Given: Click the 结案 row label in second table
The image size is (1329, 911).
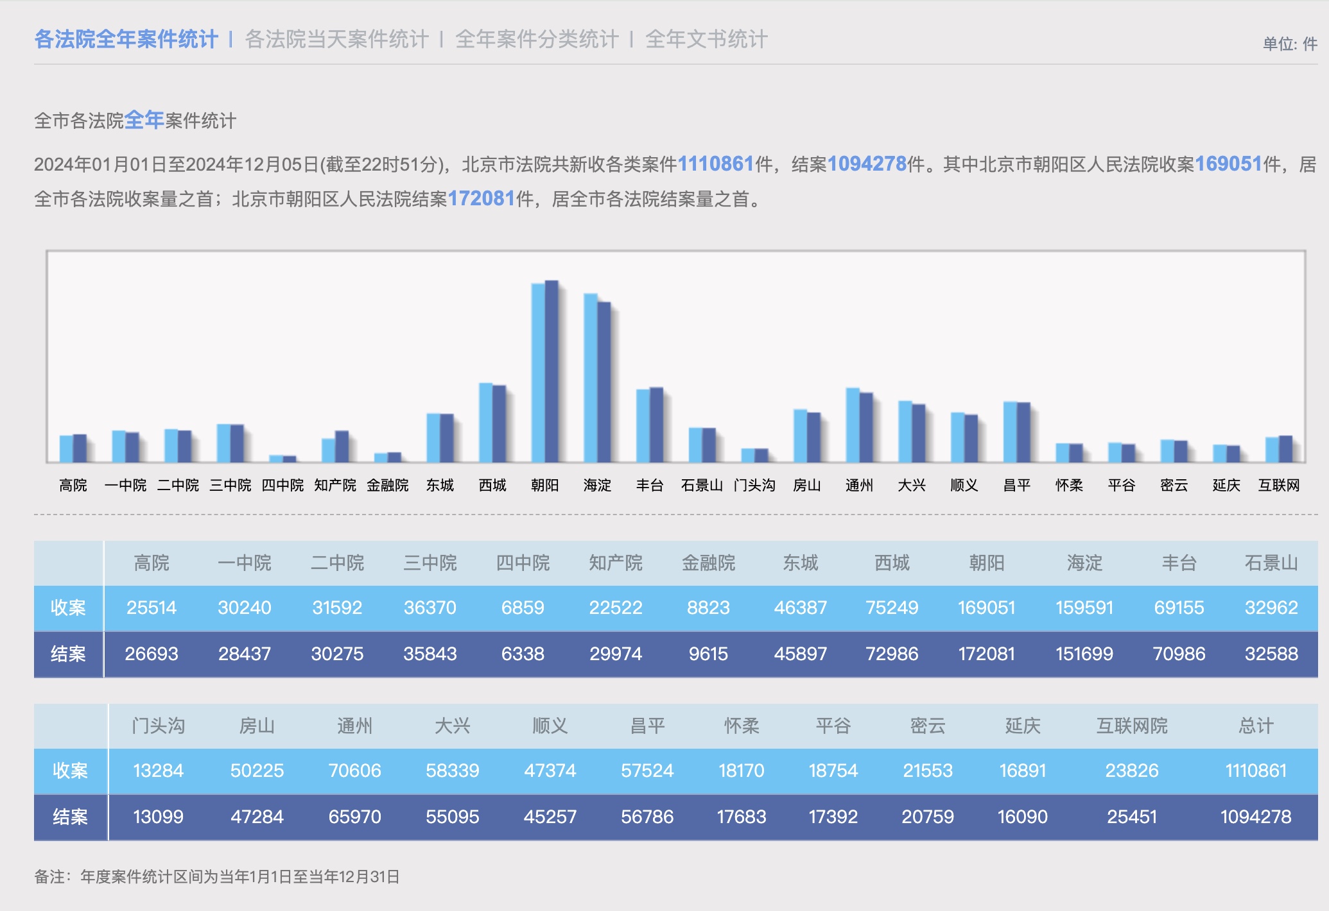Looking at the screenshot, I should click(70, 817).
